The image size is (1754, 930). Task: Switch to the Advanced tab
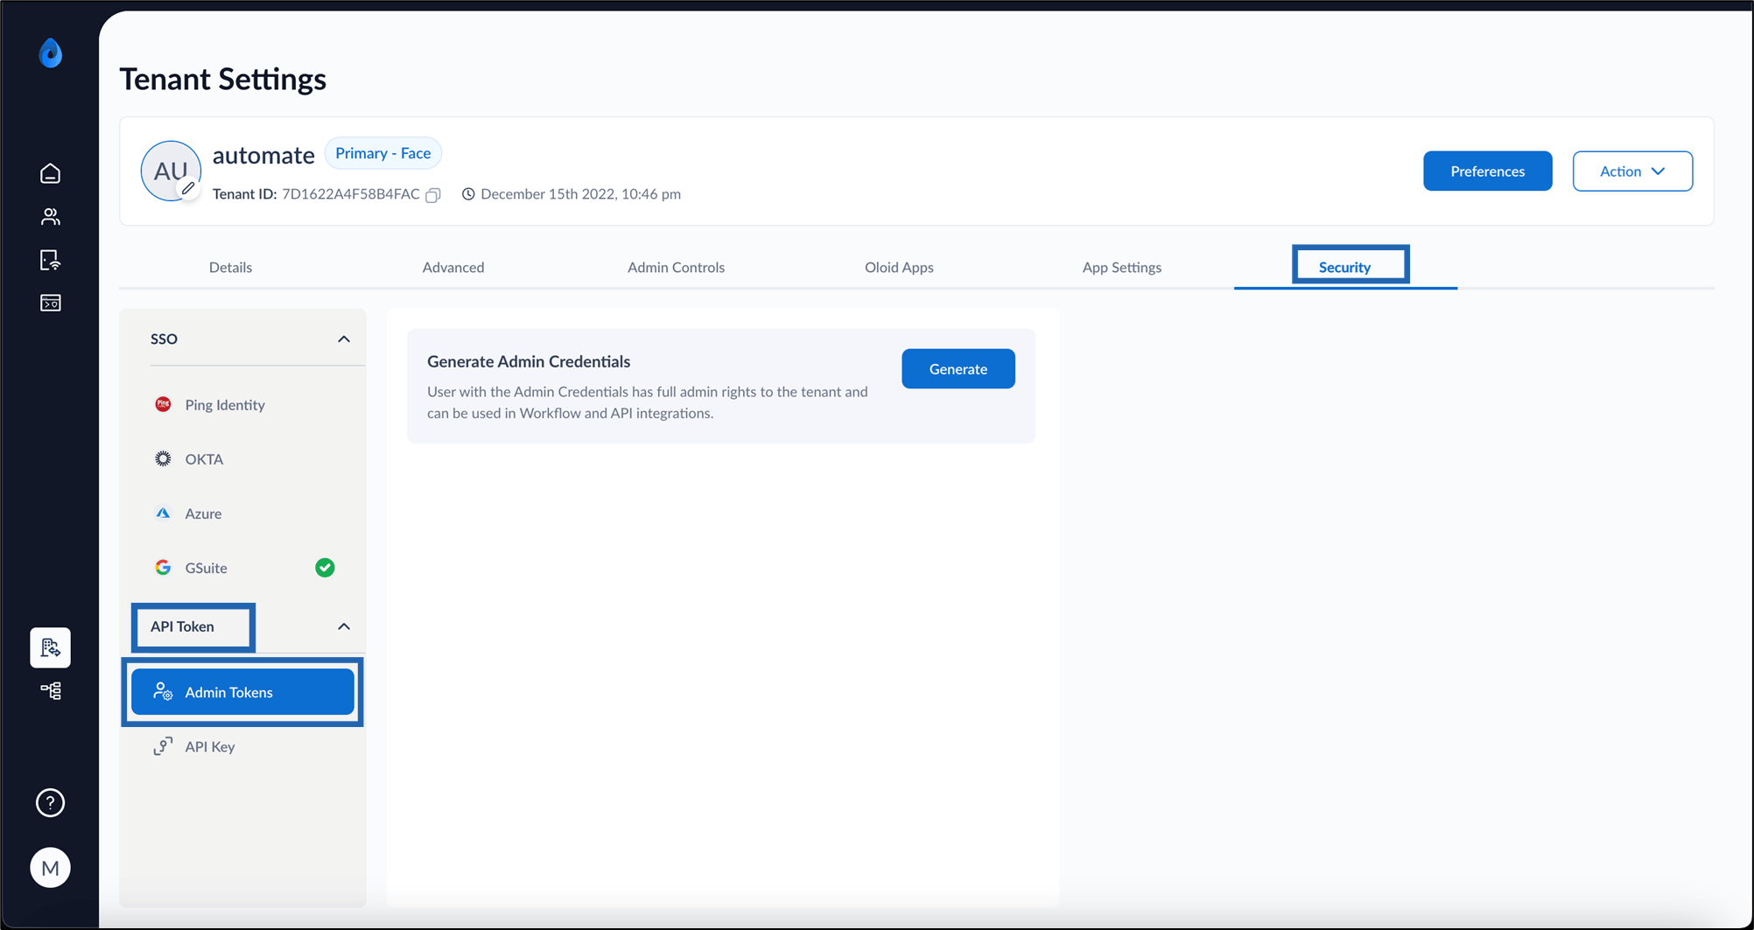(453, 267)
